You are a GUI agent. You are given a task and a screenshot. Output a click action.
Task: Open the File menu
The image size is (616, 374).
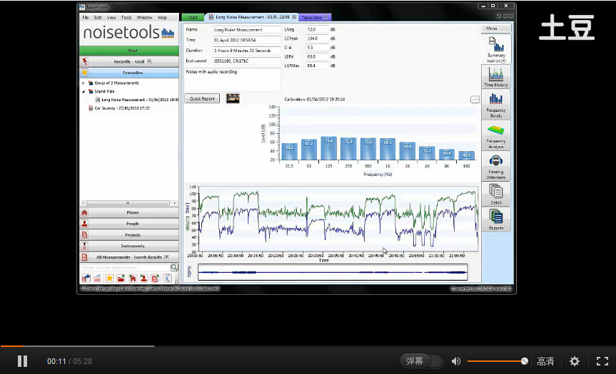pyautogui.click(x=85, y=18)
